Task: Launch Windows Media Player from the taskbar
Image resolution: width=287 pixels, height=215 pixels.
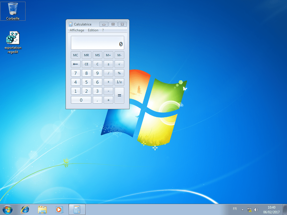Action: pos(59,209)
